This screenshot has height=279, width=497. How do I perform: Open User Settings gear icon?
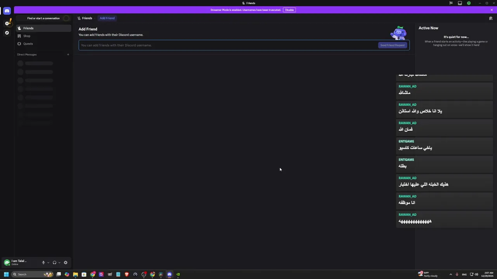[66, 263]
